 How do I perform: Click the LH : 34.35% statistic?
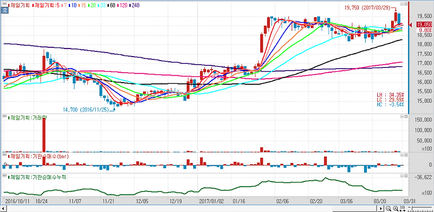pos(391,95)
